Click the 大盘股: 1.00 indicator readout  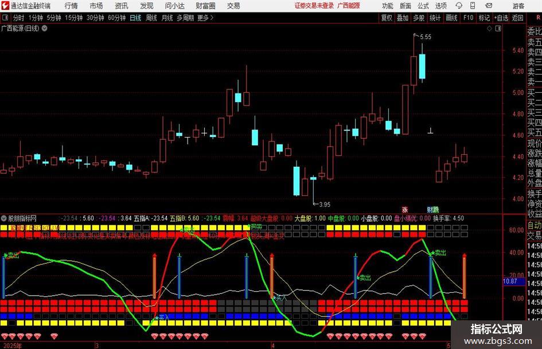(310, 218)
